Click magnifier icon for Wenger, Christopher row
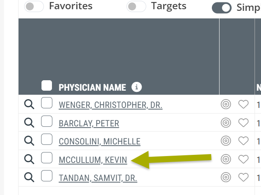The image size is (261, 195). coord(29,104)
